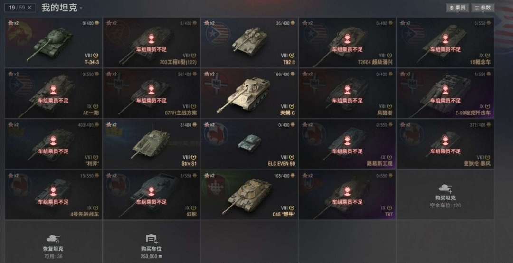
Task: Click the crew-shortage icon on TBT tank
Action: pyautogui.click(x=347, y=191)
